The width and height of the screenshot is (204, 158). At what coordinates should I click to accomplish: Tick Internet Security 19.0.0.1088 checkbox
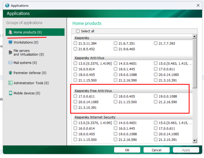click(x=115, y=134)
